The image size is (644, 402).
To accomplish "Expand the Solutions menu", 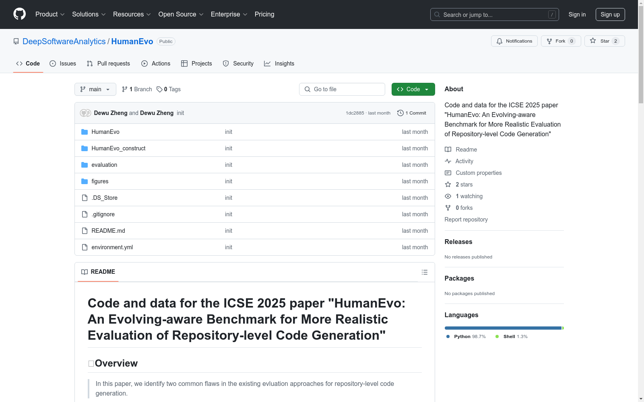I will click(x=89, y=14).
